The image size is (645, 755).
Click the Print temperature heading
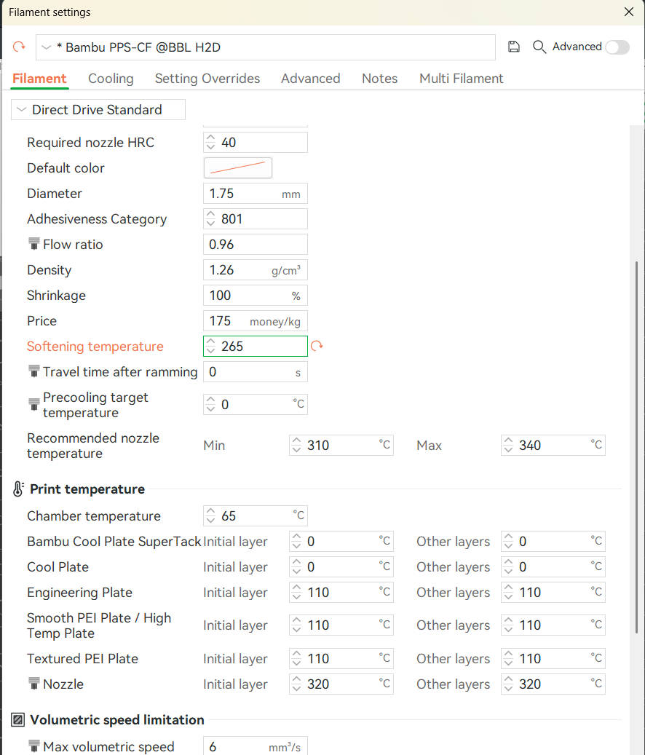click(x=87, y=489)
